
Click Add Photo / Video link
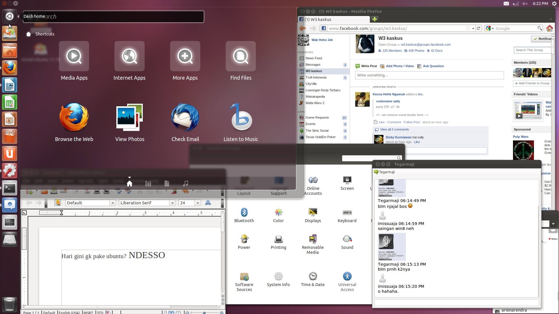click(x=397, y=66)
